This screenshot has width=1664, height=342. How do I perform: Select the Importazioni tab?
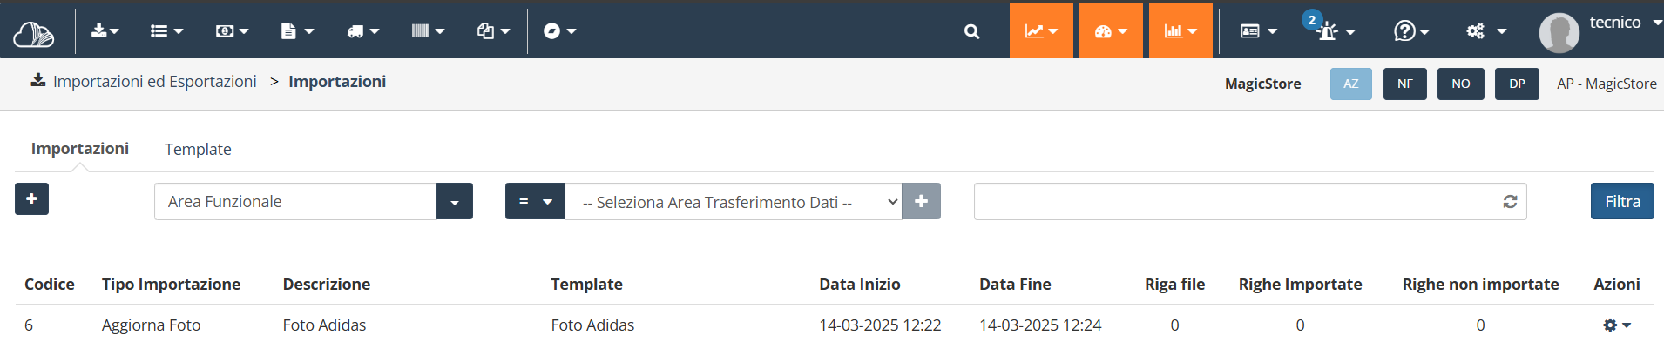pyautogui.click(x=80, y=149)
